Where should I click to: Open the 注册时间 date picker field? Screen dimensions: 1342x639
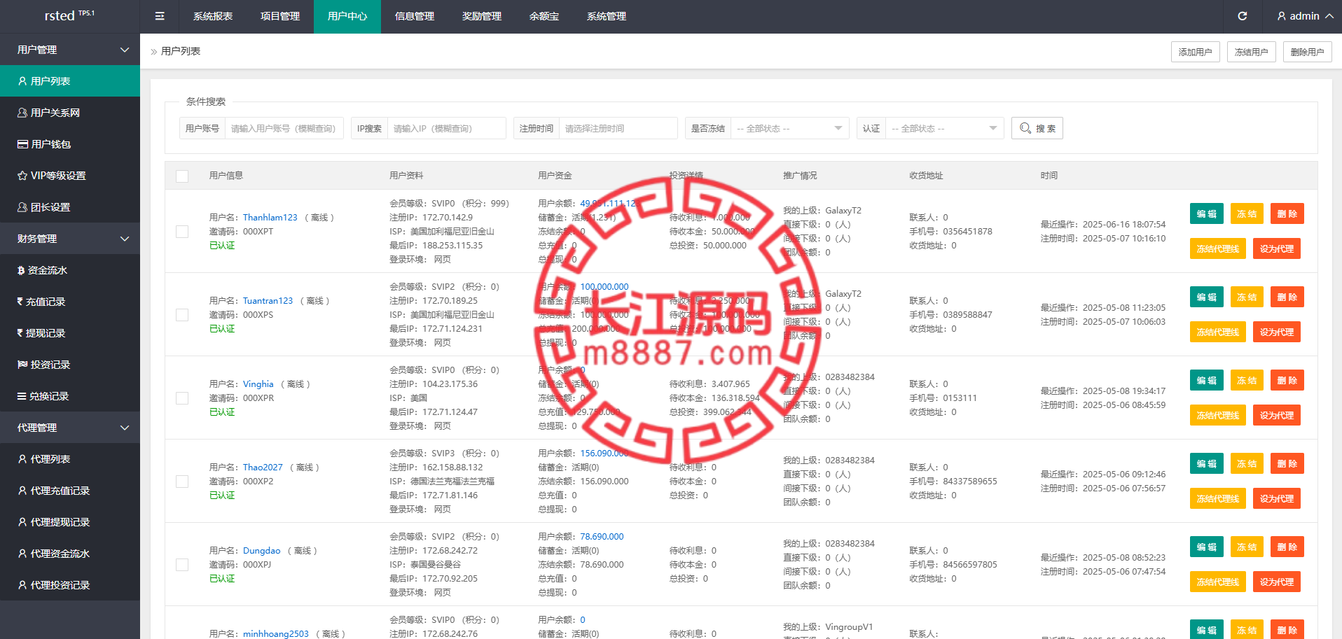coord(618,128)
